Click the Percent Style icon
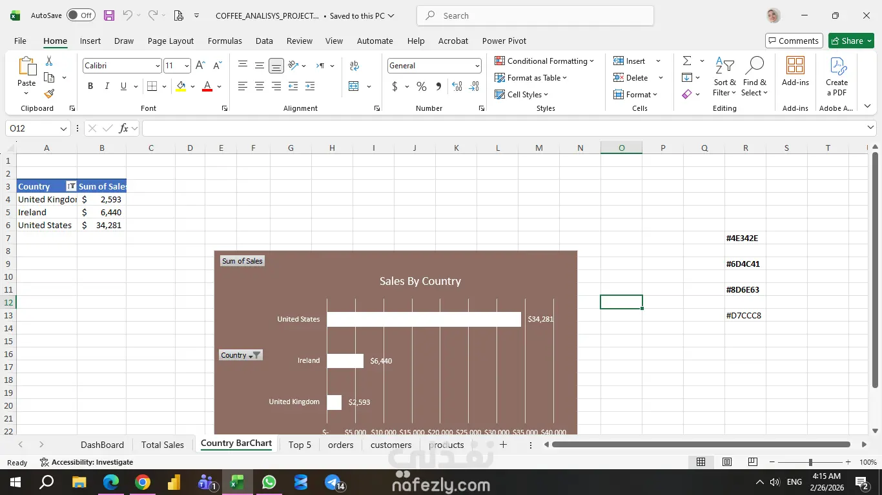The width and height of the screenshot is (882, 495). coord(422,86)
